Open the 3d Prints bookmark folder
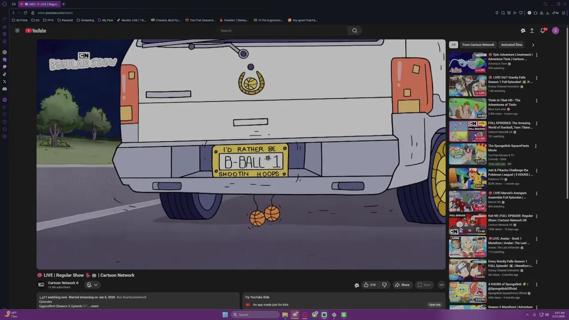Screen dimensions: 569x320 point(20,20)
